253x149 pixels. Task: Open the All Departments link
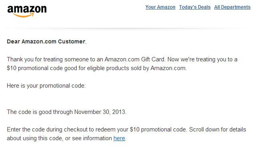tap(232, 7)
